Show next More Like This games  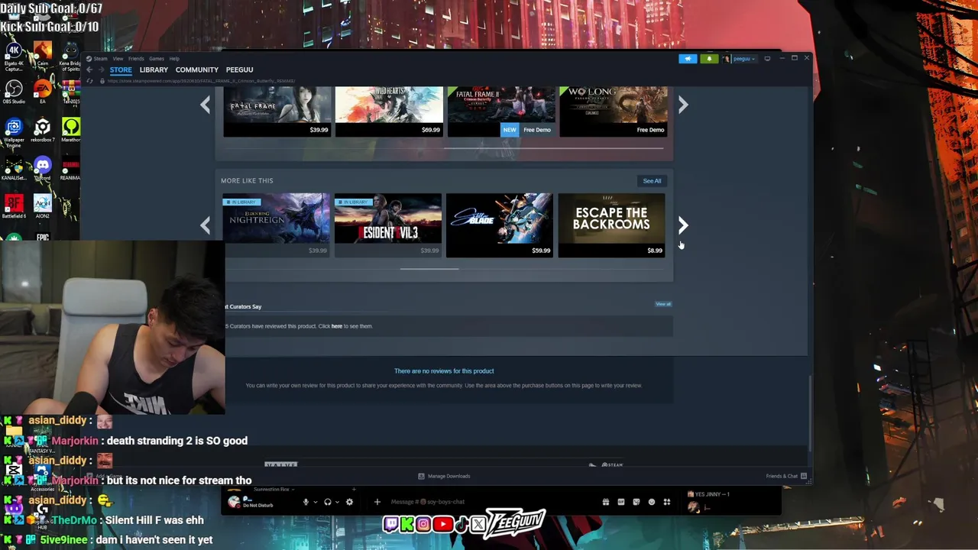(x=683, y=225)
